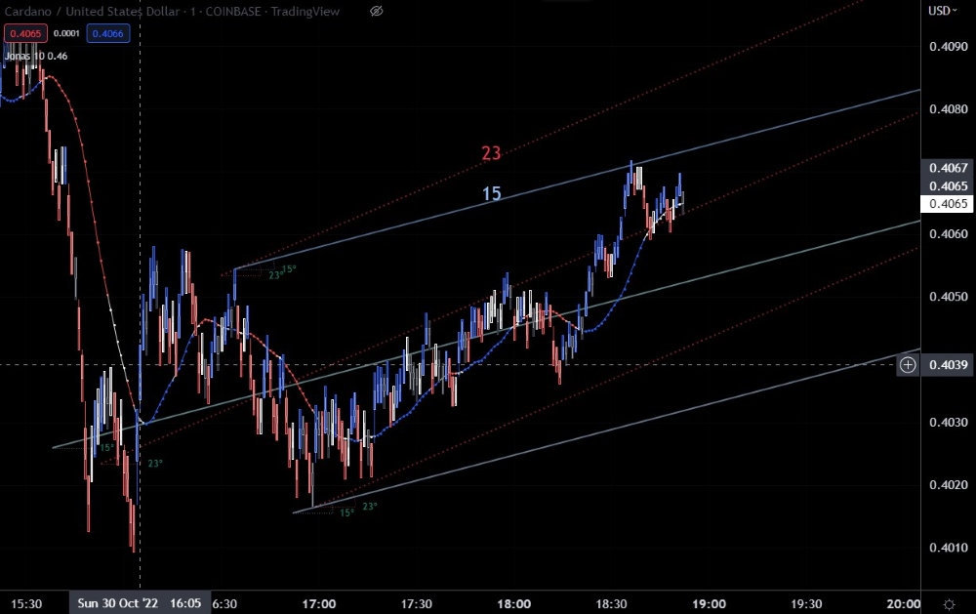Select the 23° angle label near 17:00 low
Screen dimensions: 976x614
pos(370,507)
